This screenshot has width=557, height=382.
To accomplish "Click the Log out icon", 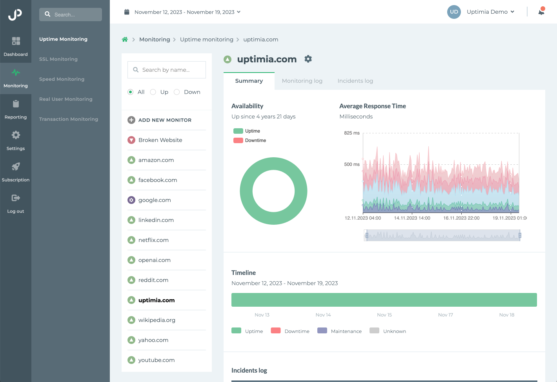I will point(16,203).
